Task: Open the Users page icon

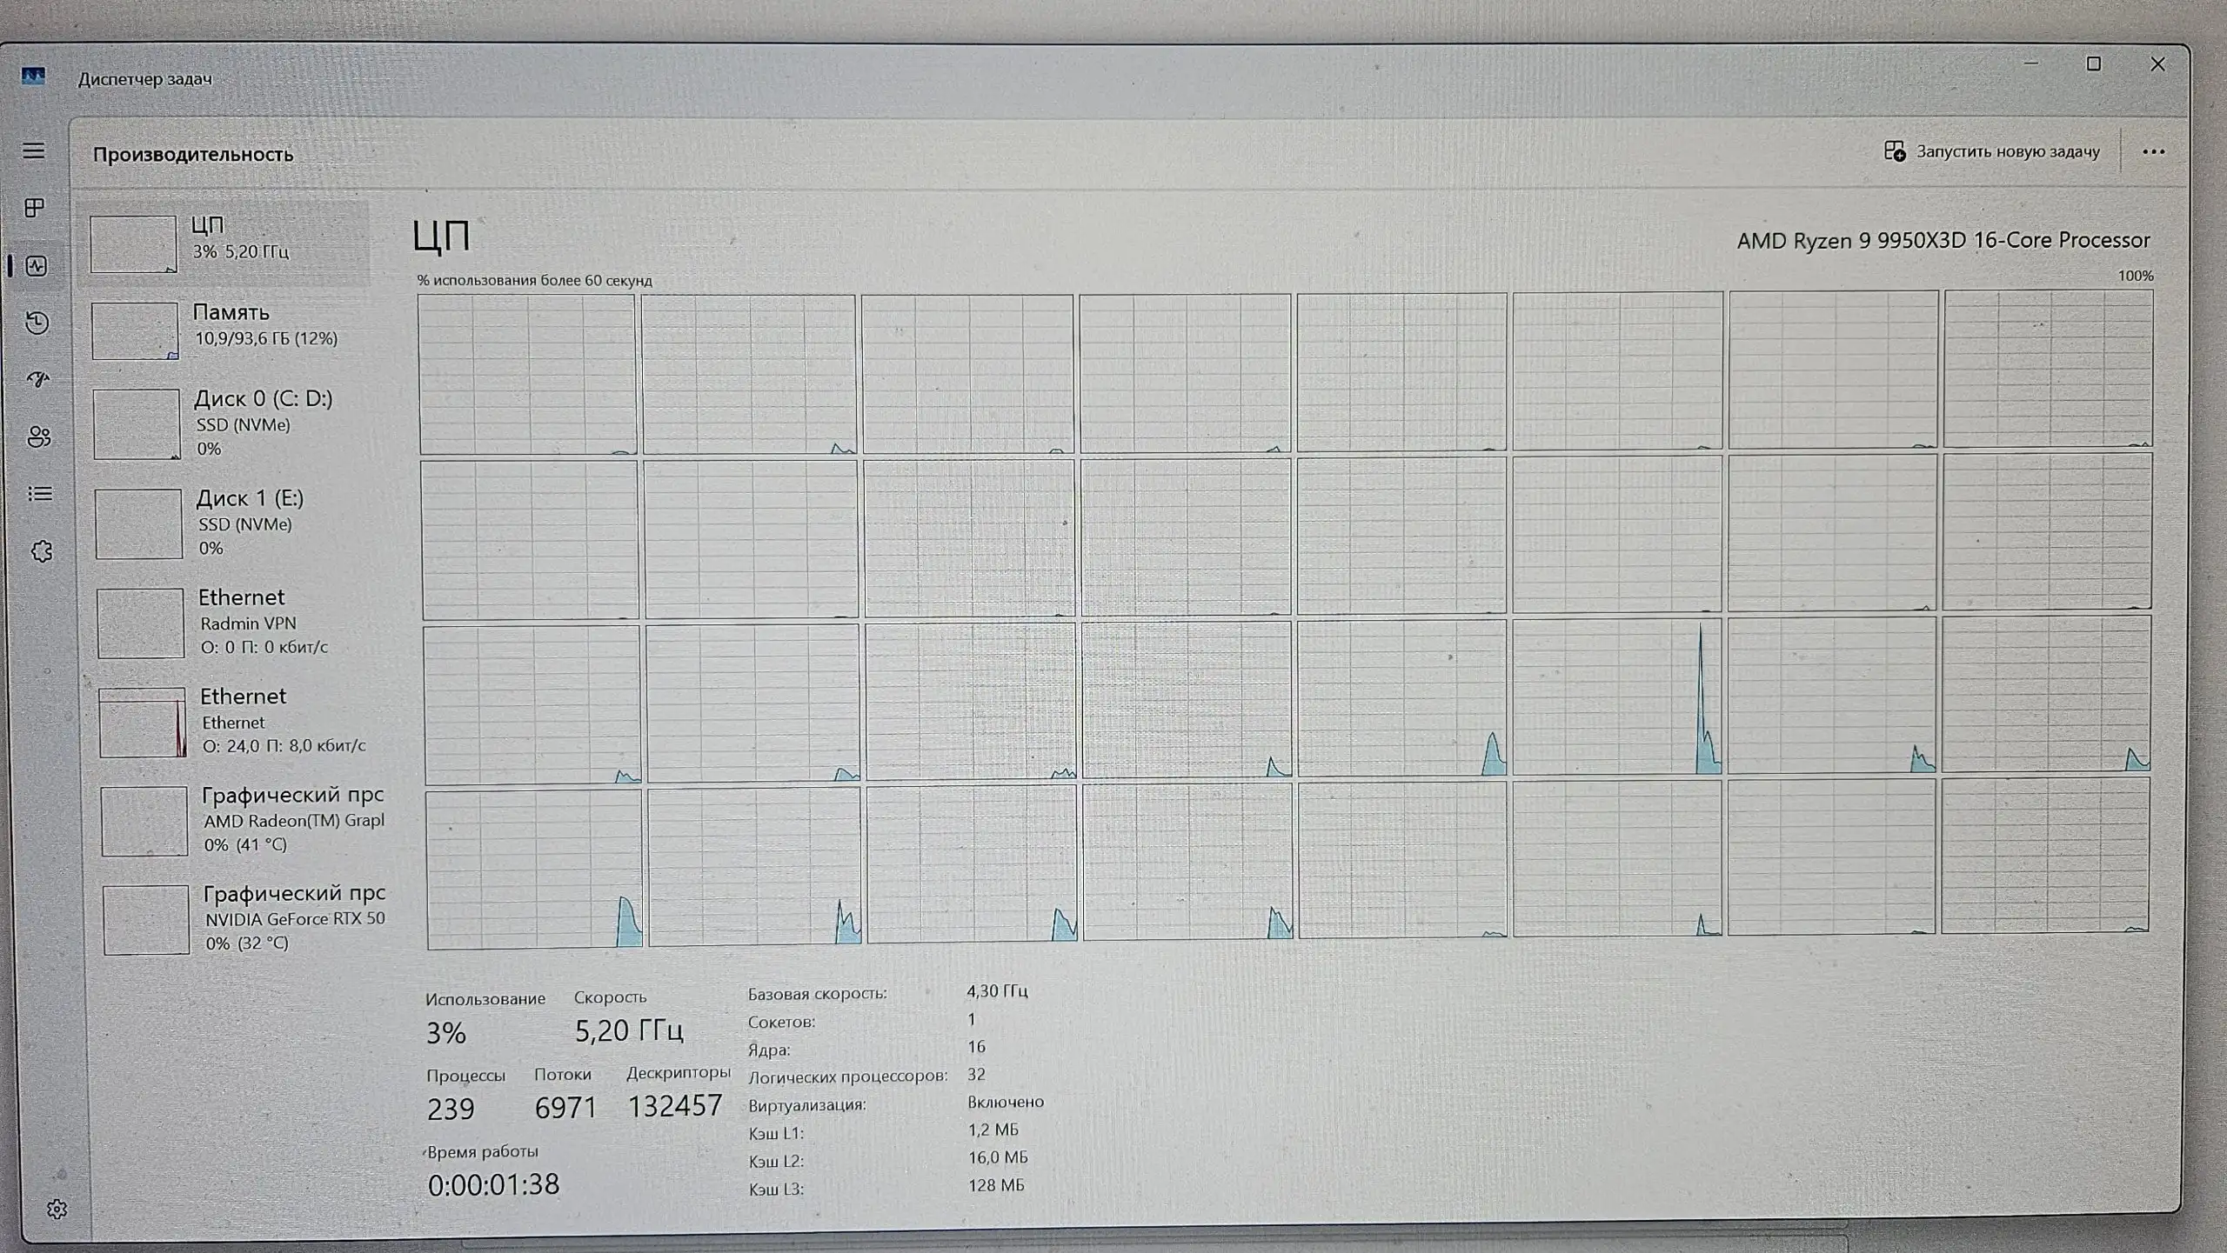Action: point(39,437)
